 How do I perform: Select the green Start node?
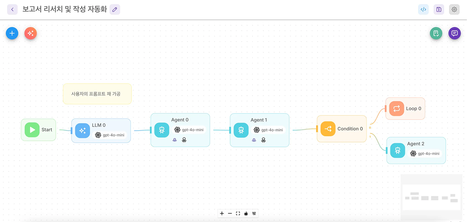coord(39,130)
